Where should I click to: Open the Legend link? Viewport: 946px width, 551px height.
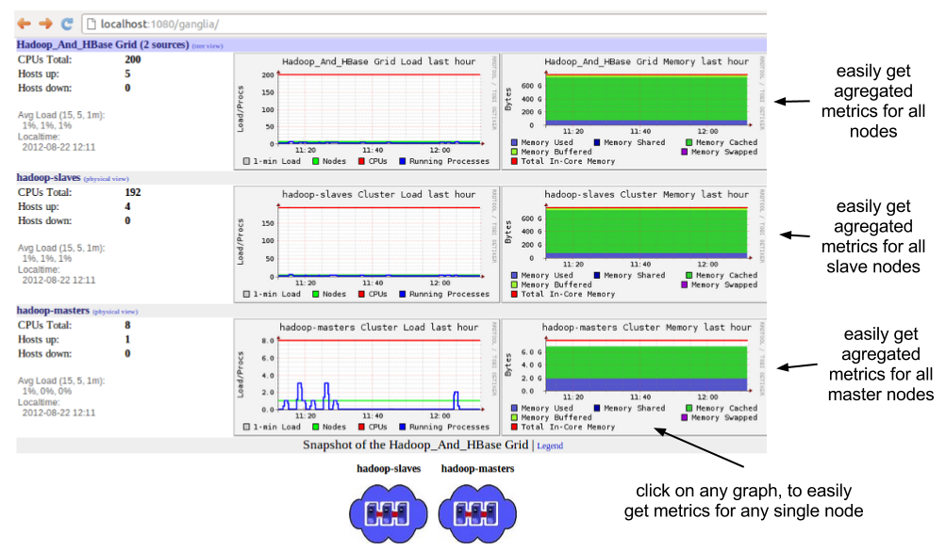click(x=550, y=446)
